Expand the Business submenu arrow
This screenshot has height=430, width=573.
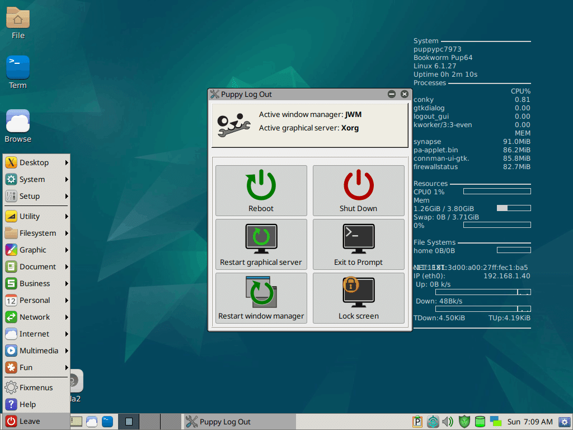click(x=67, y=283)
